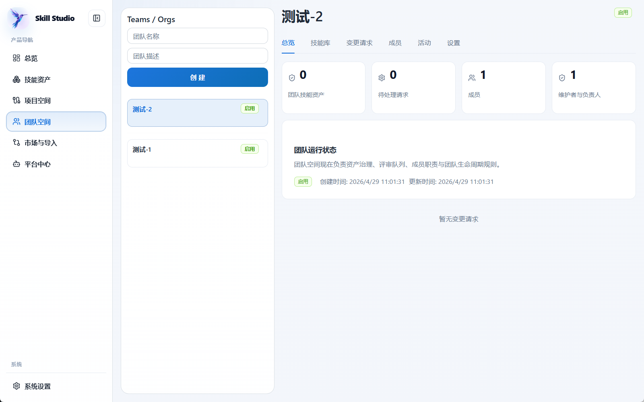Go to 项目空间 in the sidebar
The width and height of the screenshot is (644, 402).
[x=56, y=100]
